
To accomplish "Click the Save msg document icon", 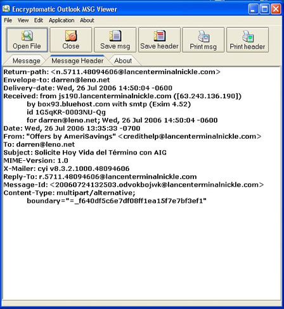I will [x=115, y=35].
